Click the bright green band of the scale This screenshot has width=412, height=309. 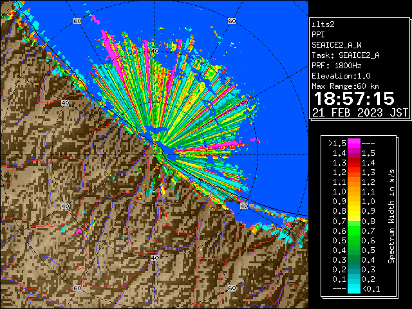click(354, 230)
